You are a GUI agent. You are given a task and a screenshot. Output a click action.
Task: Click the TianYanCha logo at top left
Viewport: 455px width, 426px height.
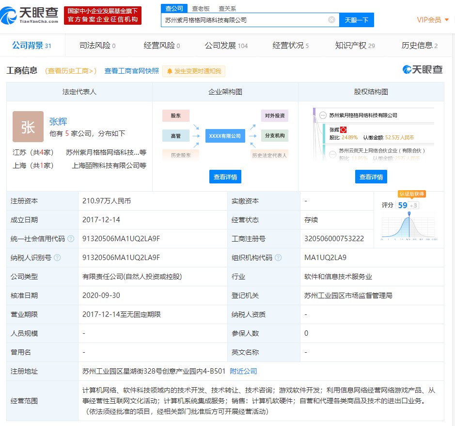pos(29,15)
